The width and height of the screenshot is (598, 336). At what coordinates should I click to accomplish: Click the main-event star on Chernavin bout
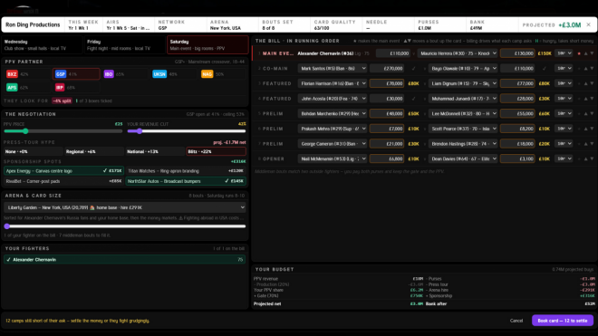click(x=579, y=53)
